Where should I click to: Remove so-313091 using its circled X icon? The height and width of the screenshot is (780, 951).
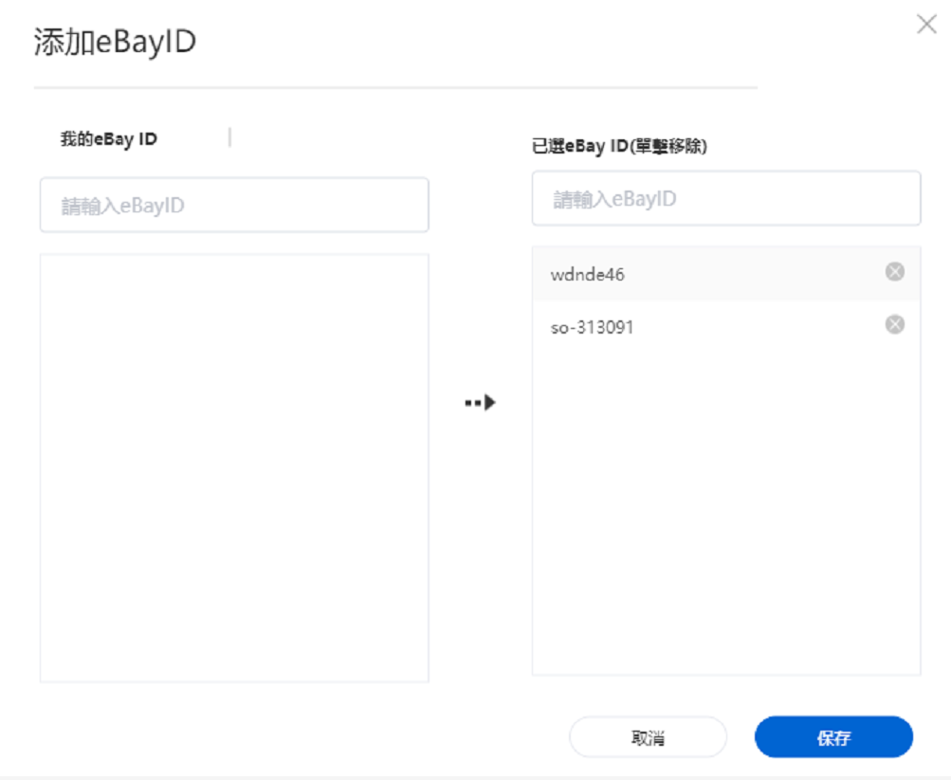[894, 325]
